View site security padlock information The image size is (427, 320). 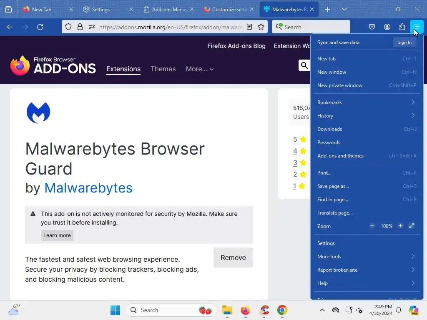point(80,27)
